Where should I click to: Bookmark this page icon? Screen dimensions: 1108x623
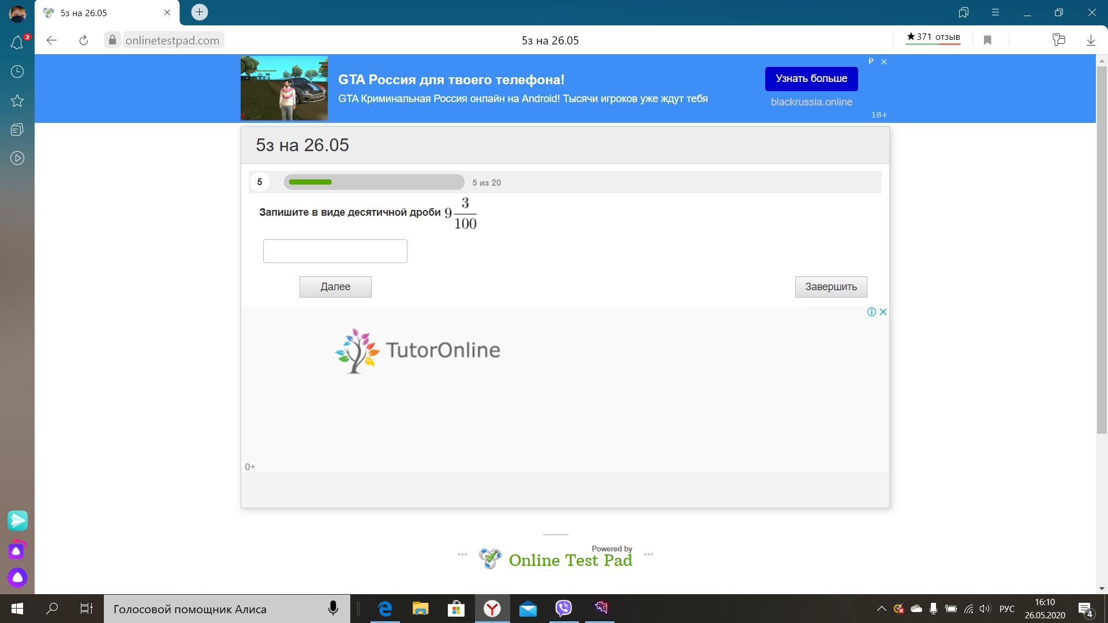point(987,40)
